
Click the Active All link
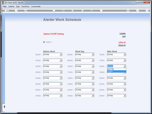point(122,42)
